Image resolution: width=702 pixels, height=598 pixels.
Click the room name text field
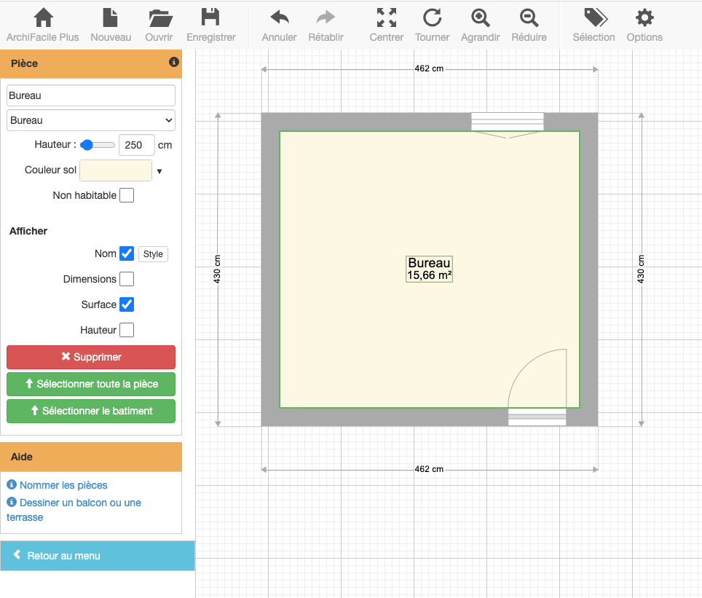point(91,95)
